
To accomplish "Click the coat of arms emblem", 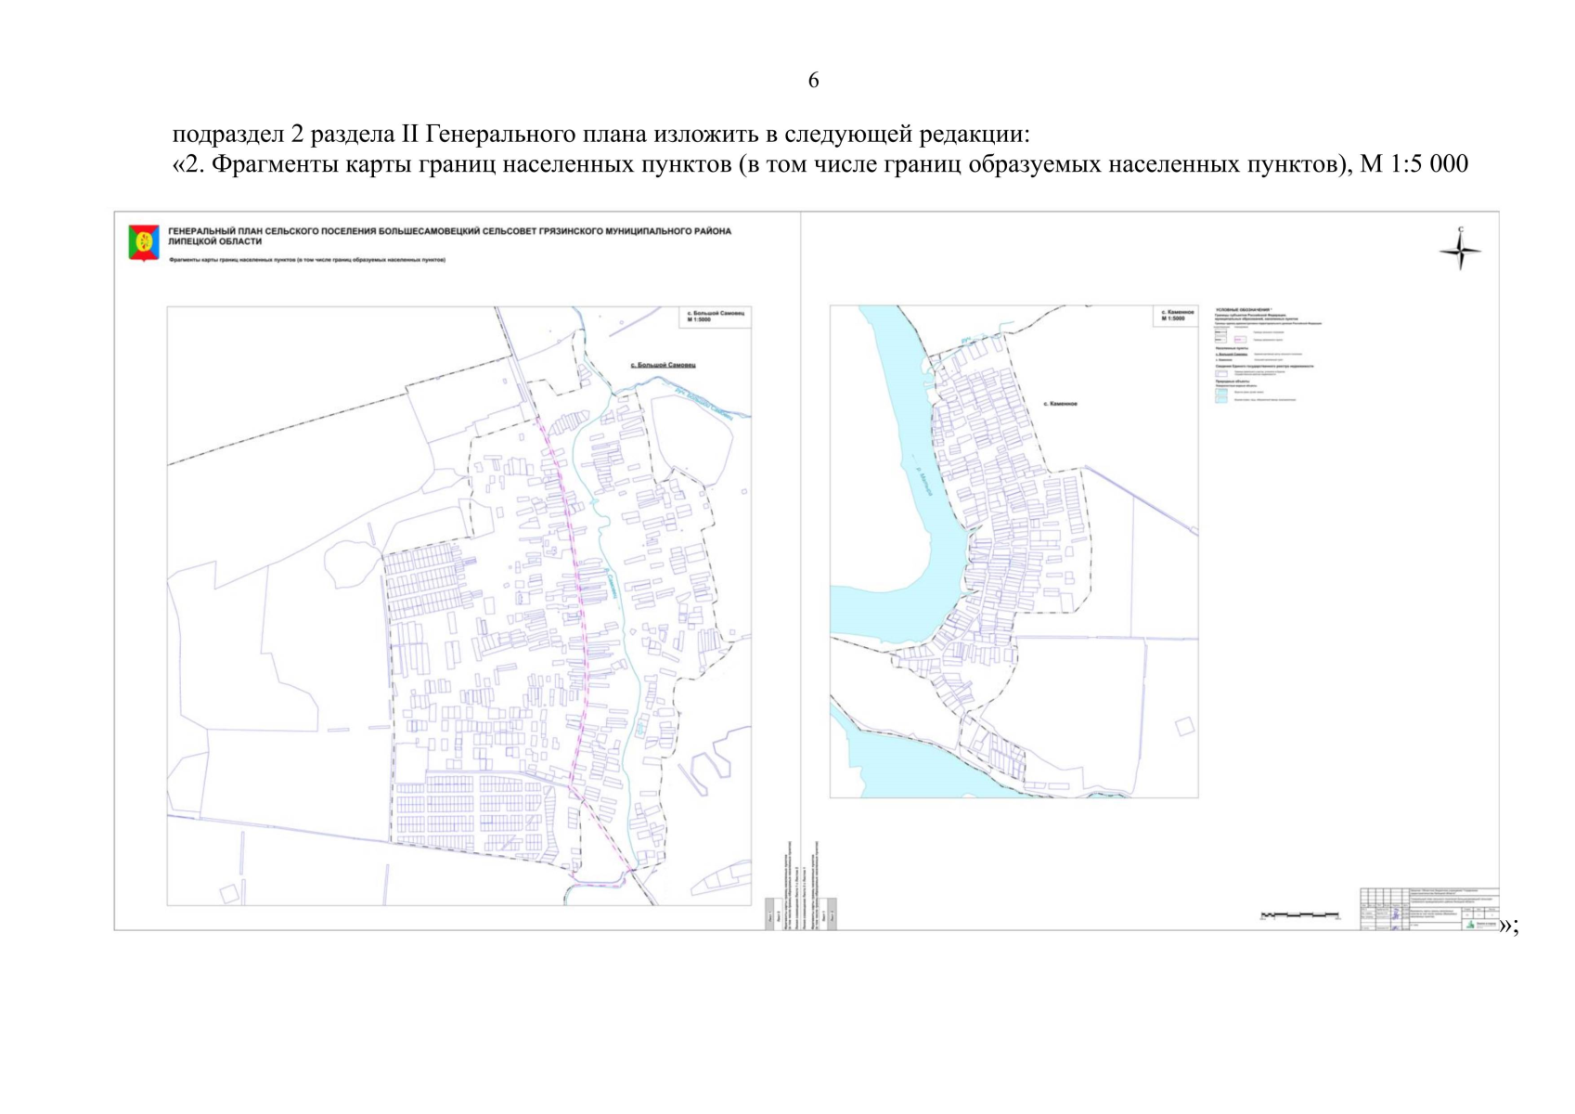I will coord(144,242).
